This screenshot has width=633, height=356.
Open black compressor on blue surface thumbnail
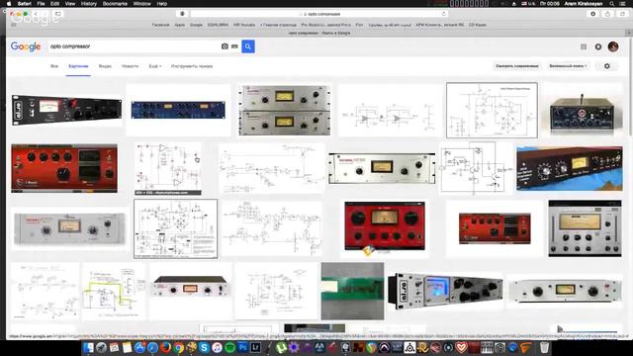[570, 168]
